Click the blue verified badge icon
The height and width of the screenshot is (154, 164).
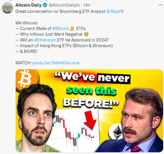[45, 5]
